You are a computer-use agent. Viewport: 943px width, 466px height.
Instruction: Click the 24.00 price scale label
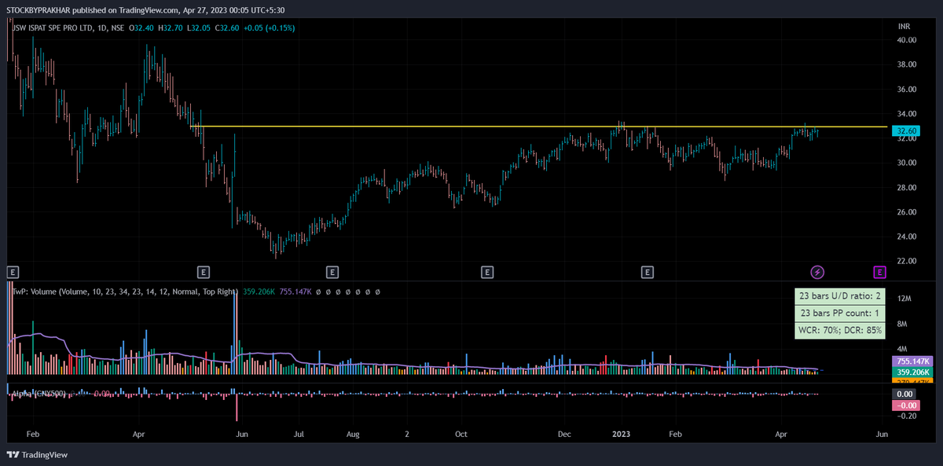click(x=907, y=237)
